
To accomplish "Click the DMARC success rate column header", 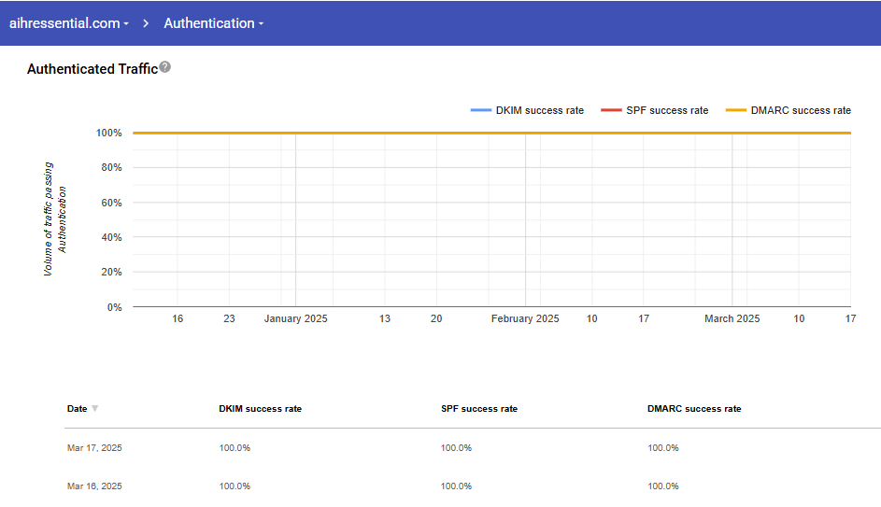I will [694, 409].
